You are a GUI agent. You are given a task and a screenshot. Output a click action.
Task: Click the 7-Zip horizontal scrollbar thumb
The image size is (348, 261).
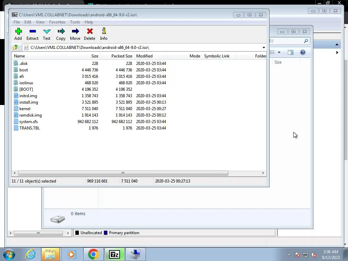[x=123, y=173]
